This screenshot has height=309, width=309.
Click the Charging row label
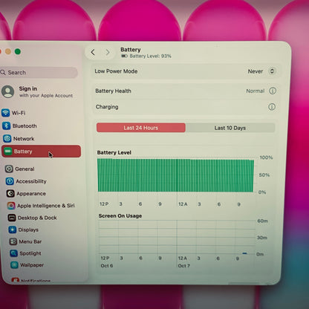(107, 107)
